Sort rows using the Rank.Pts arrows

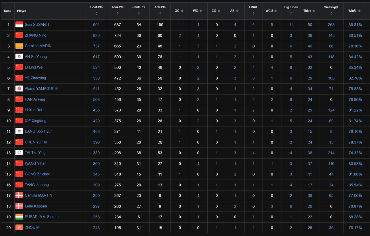click(x=139, y=14)
